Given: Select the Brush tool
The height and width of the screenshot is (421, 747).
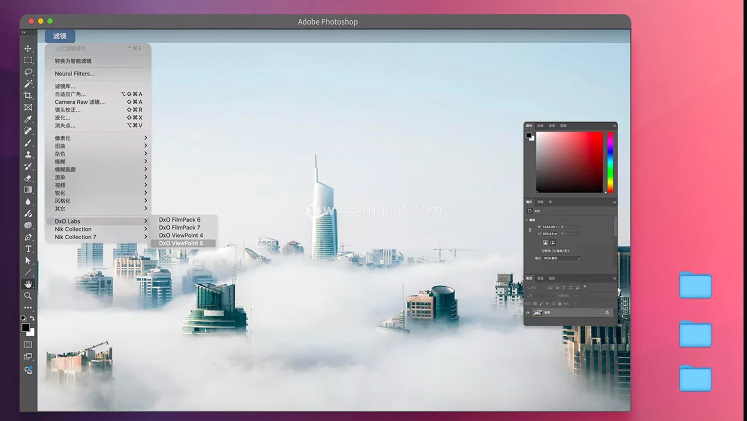Looking at the screenshot, I should pos(28,143).
